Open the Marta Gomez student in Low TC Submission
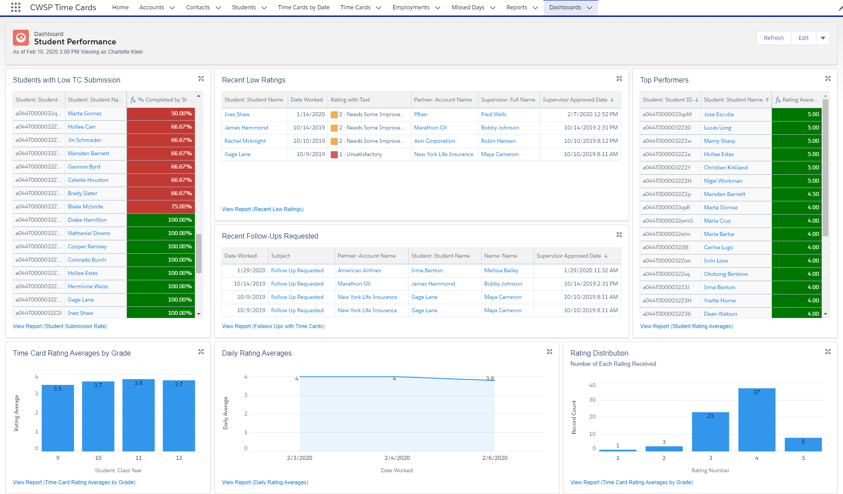 (x=85, y=114)
